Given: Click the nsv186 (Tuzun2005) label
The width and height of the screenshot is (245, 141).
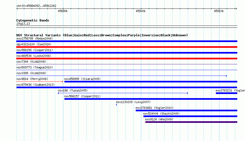Looking at the screenshot, I should (73, 90).
